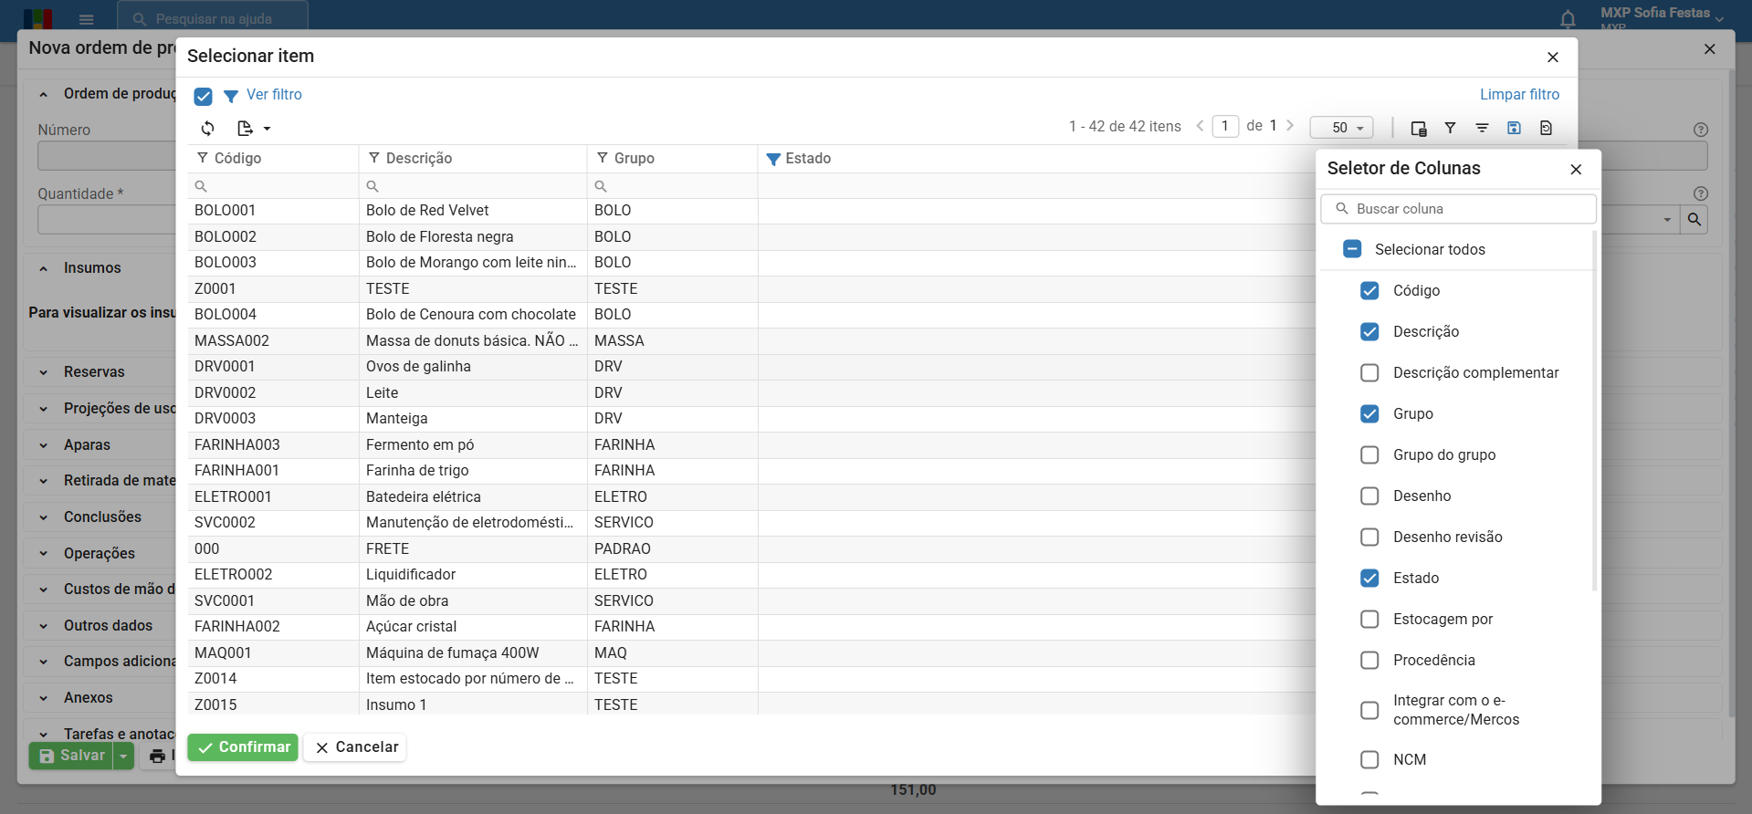Close the Selecionar item dialog
The height and width of the screenshot is (814, 1752).
tap(1553, 57)
